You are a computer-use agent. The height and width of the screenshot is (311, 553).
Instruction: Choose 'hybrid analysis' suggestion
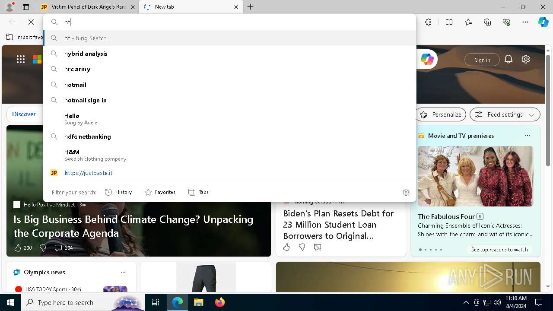click(x=229, y=54)
